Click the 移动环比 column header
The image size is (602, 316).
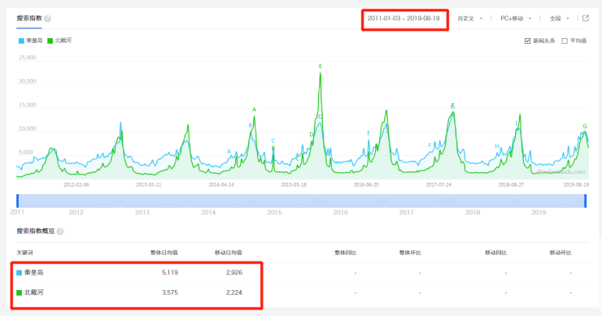tap(561, 253)
